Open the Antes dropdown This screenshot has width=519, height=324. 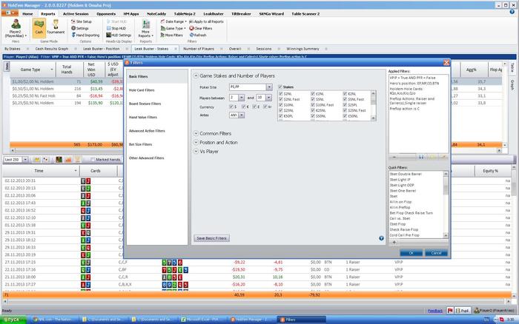click(x=242, y=115)
